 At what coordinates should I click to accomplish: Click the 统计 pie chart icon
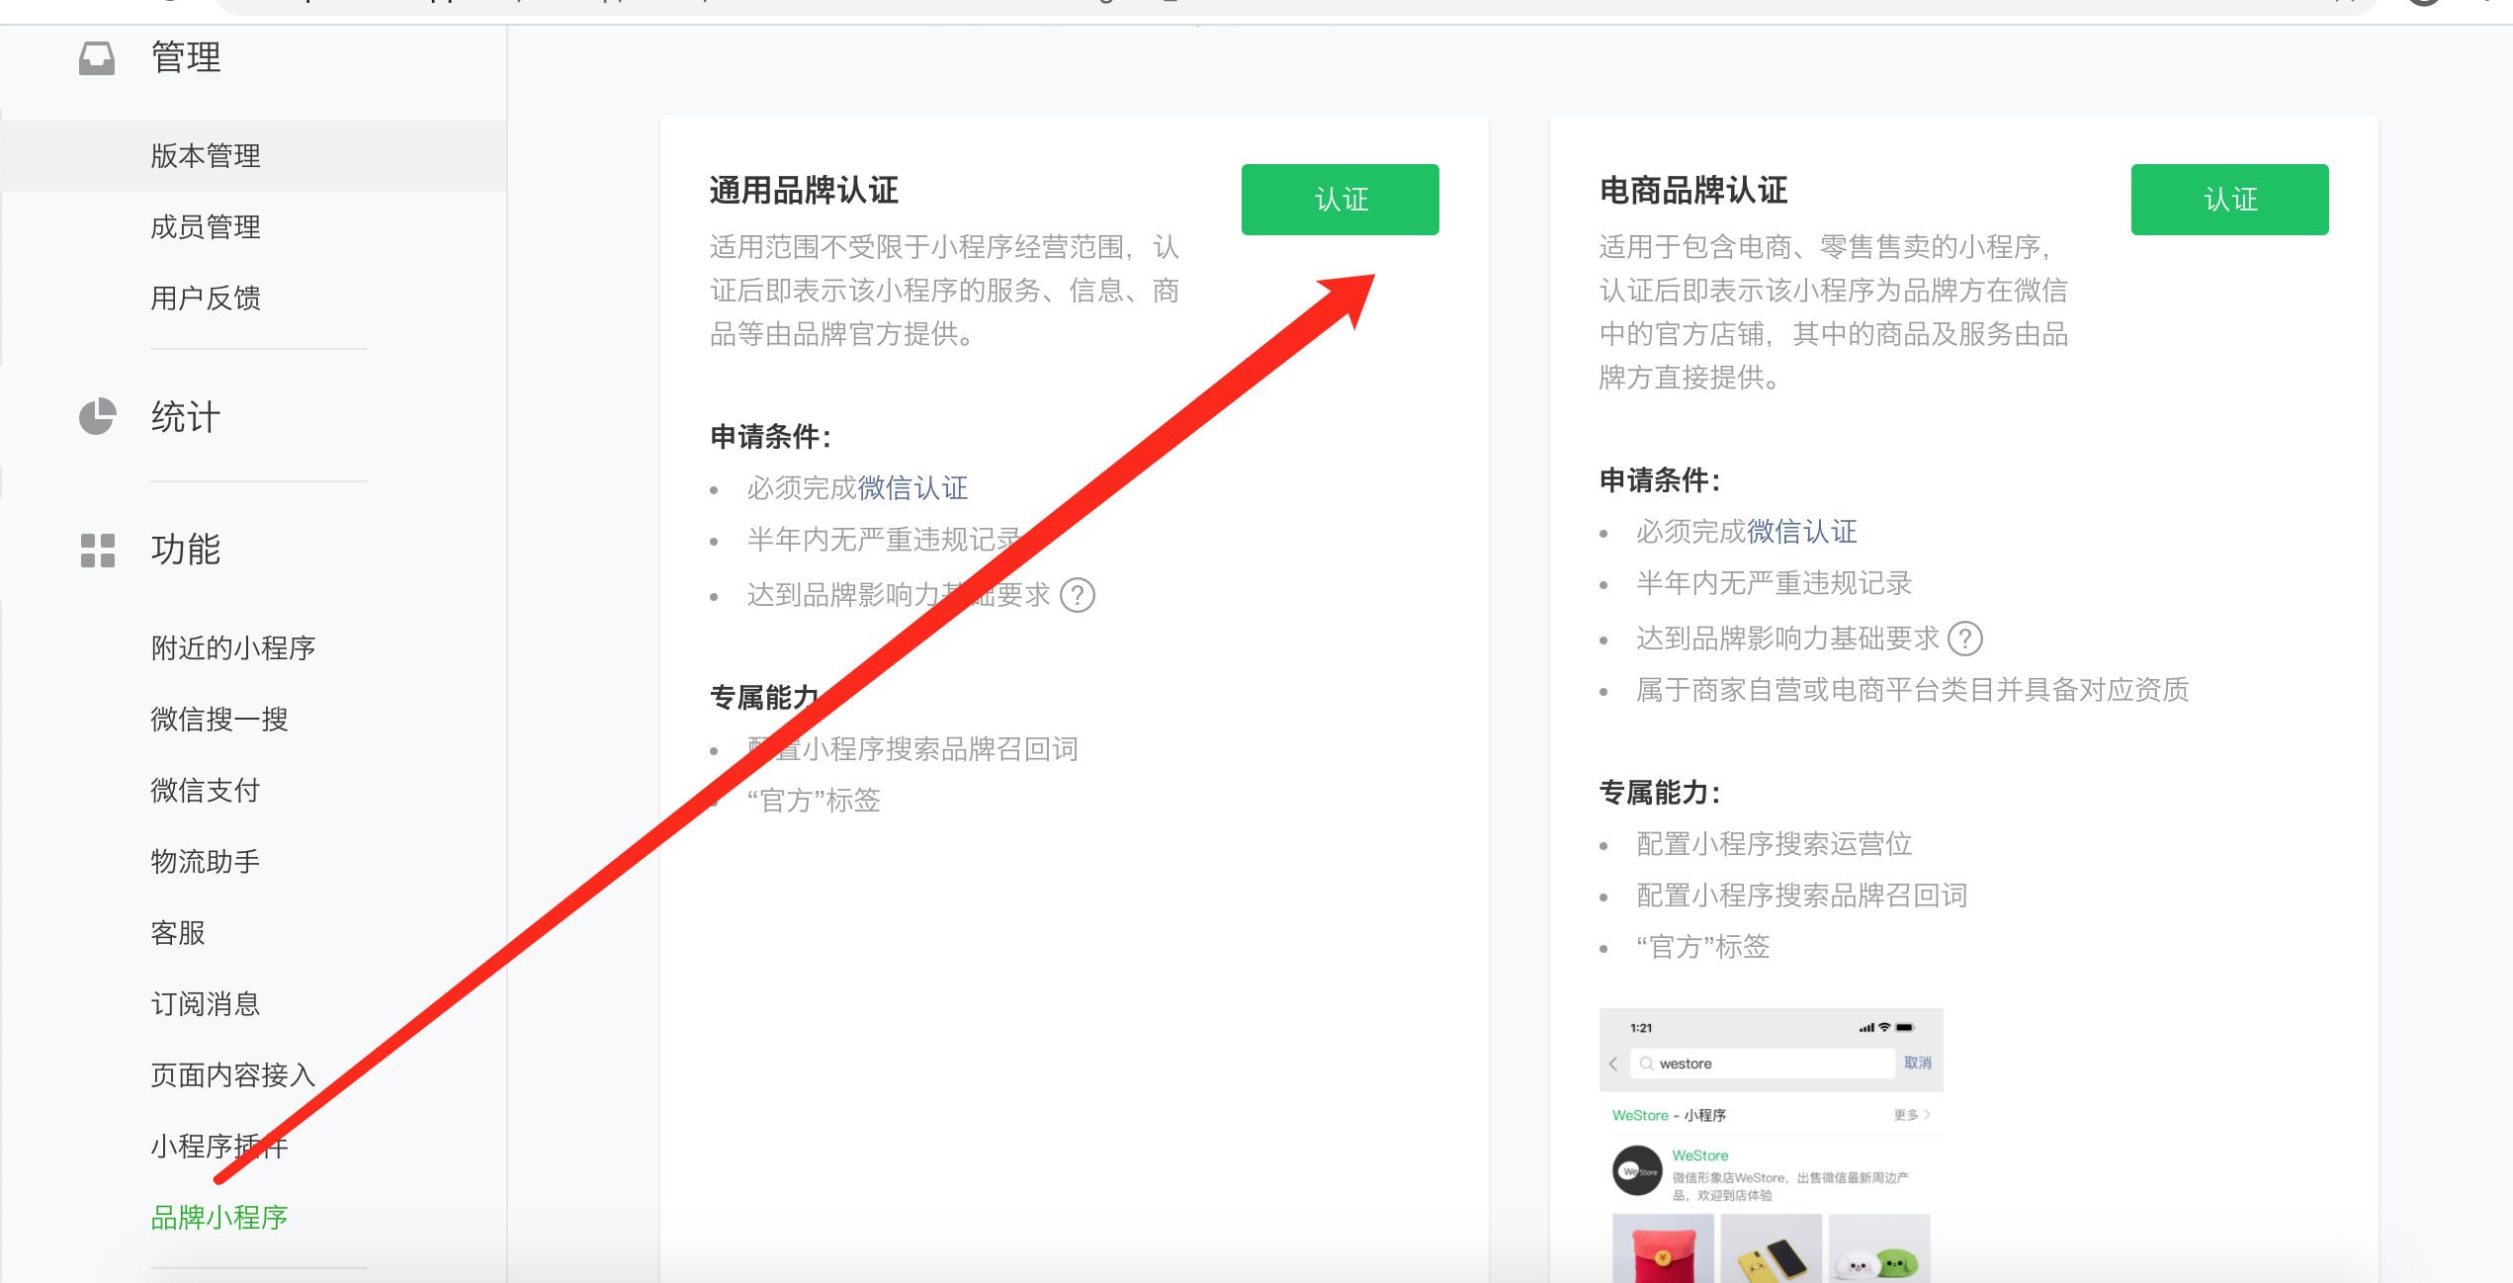(97, 416)
